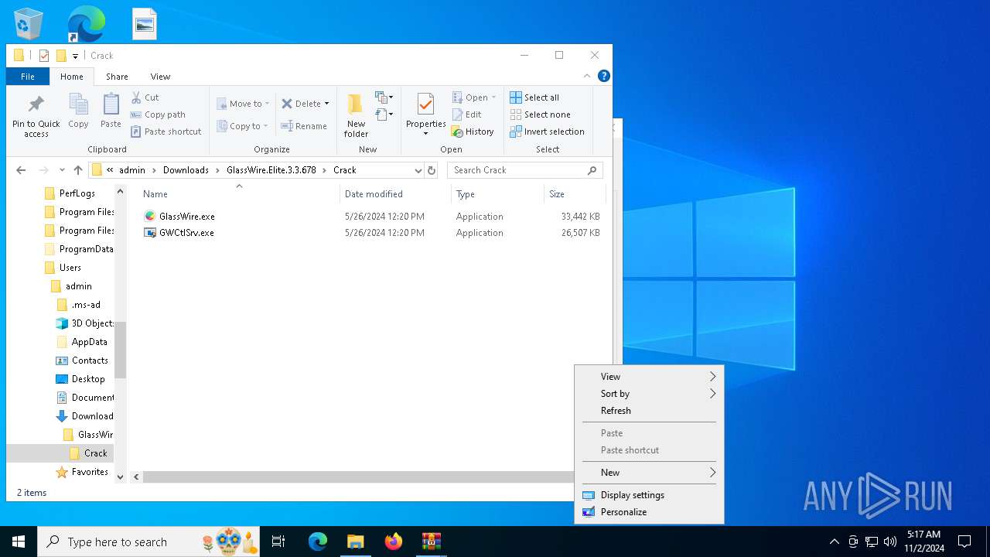Open the Move to dropdown
Screen dimensions: 990x557
point(243,104)
